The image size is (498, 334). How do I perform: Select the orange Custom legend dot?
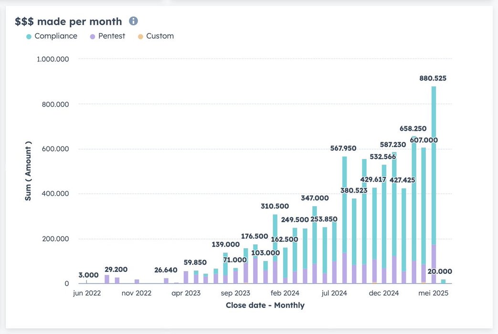point(140,37)
